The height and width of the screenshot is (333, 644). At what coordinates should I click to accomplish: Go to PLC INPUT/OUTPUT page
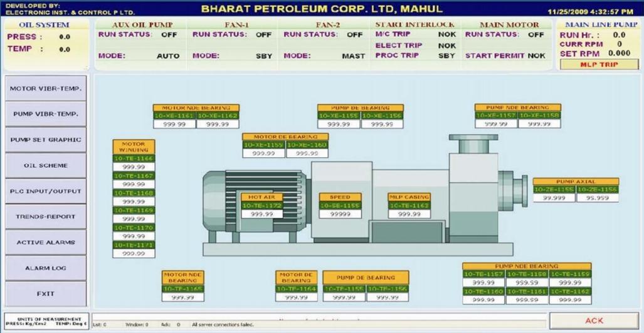[45, 191]
